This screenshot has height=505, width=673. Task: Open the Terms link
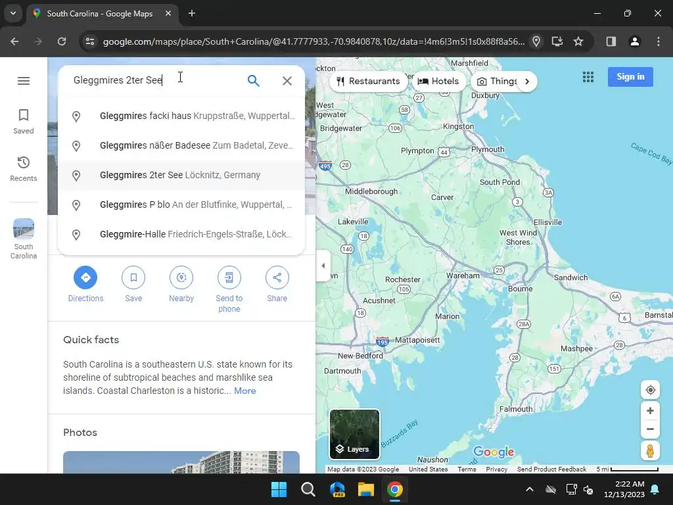[467, 469]
